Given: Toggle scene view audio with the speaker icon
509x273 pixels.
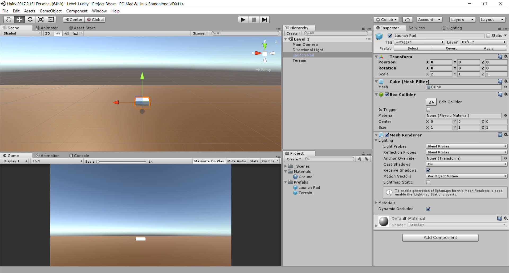Looking at the screenshot, I should coord(67,33).
